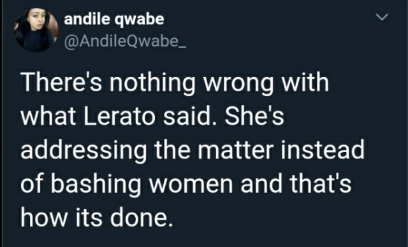Click the line "of bashing women and that's"
This screenshot has height=247, width=408.
186,185
